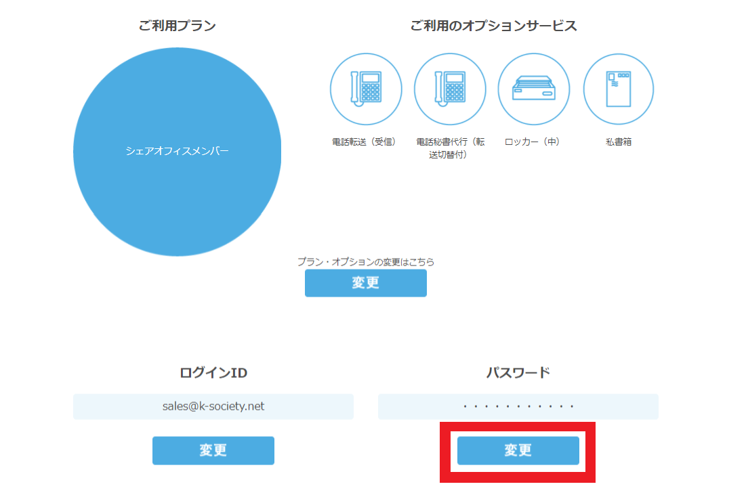Click the ご利用のオプションサービス heading

click(493, 26)
